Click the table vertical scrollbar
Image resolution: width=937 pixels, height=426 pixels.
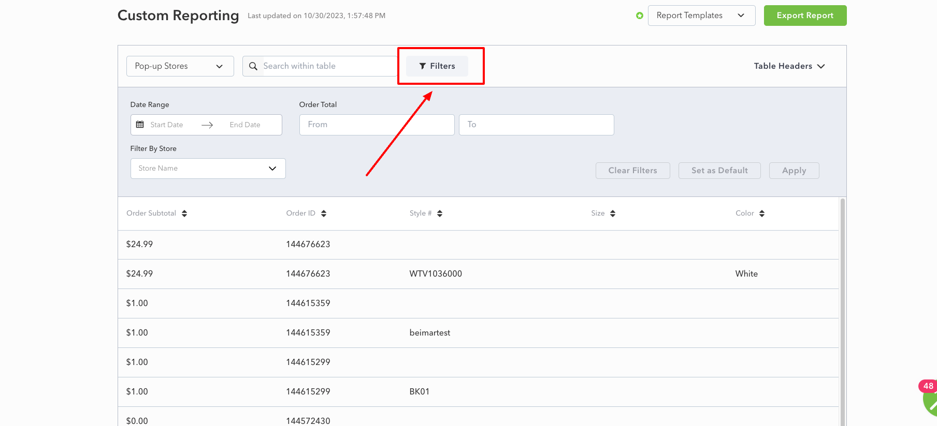pos(842,312)
